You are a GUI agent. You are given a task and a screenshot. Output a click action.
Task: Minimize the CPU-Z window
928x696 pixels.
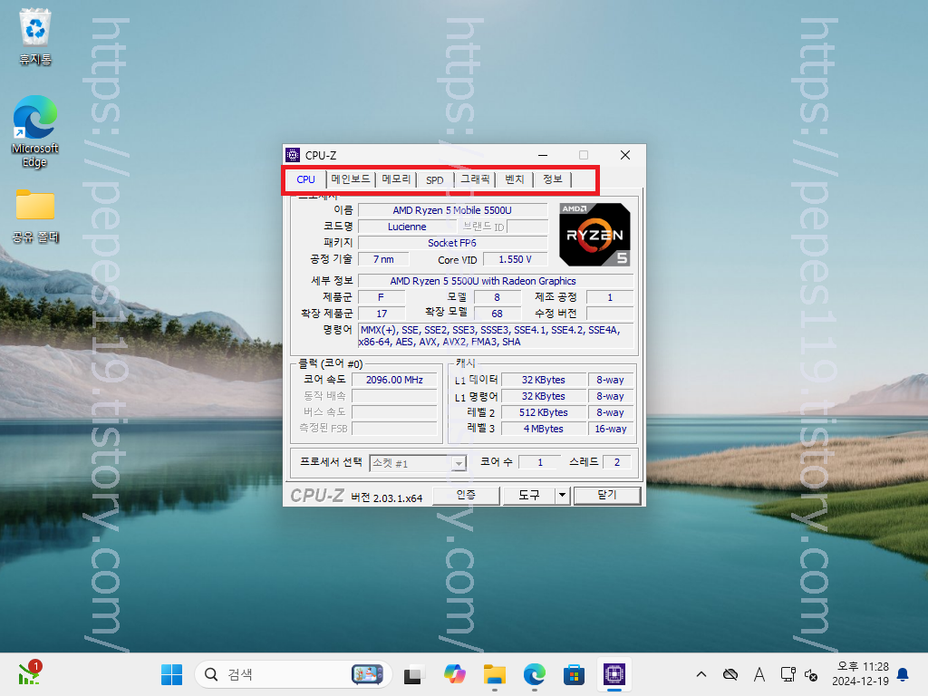click(x=542, y=155)
